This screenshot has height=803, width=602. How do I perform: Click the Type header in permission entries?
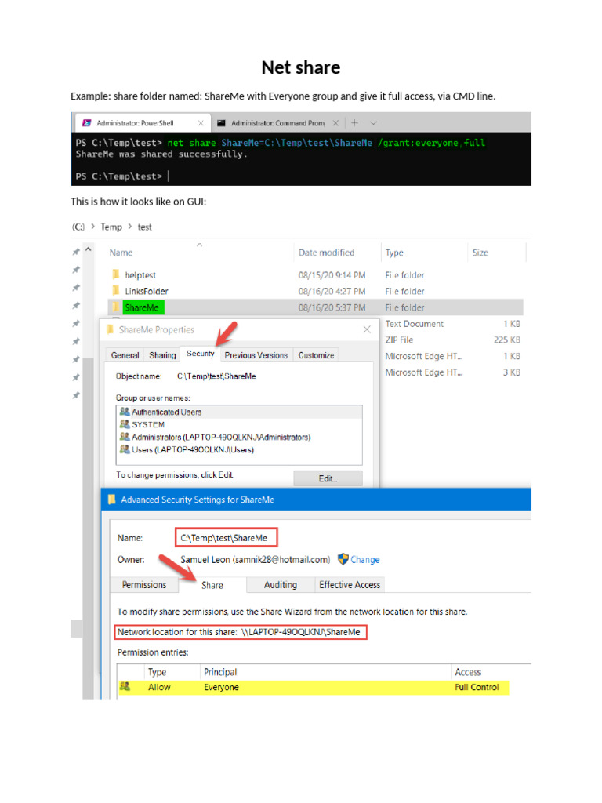pyautogui.click(x=157, y=672)
